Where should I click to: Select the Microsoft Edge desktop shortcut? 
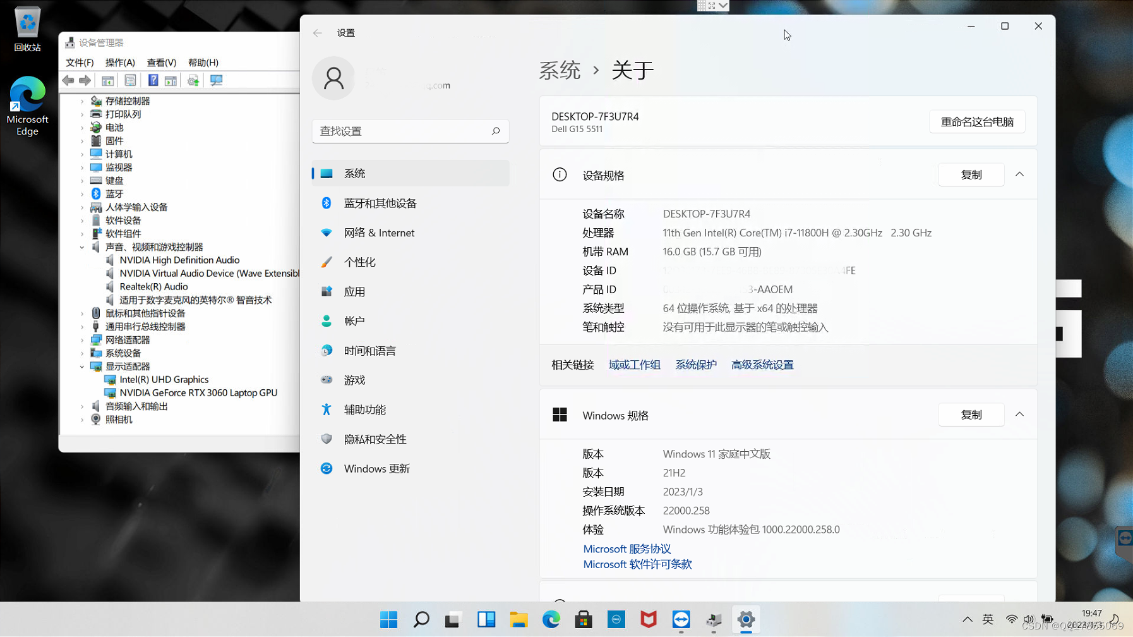coord(27,106)
